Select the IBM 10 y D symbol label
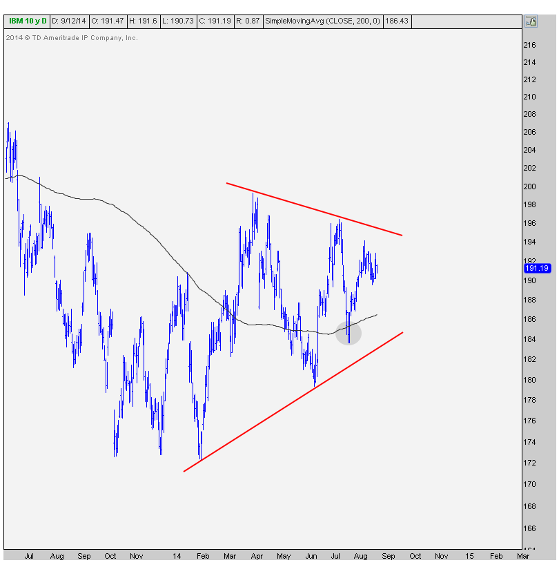Viewport: 559px width, 576px height. point(28,21)
